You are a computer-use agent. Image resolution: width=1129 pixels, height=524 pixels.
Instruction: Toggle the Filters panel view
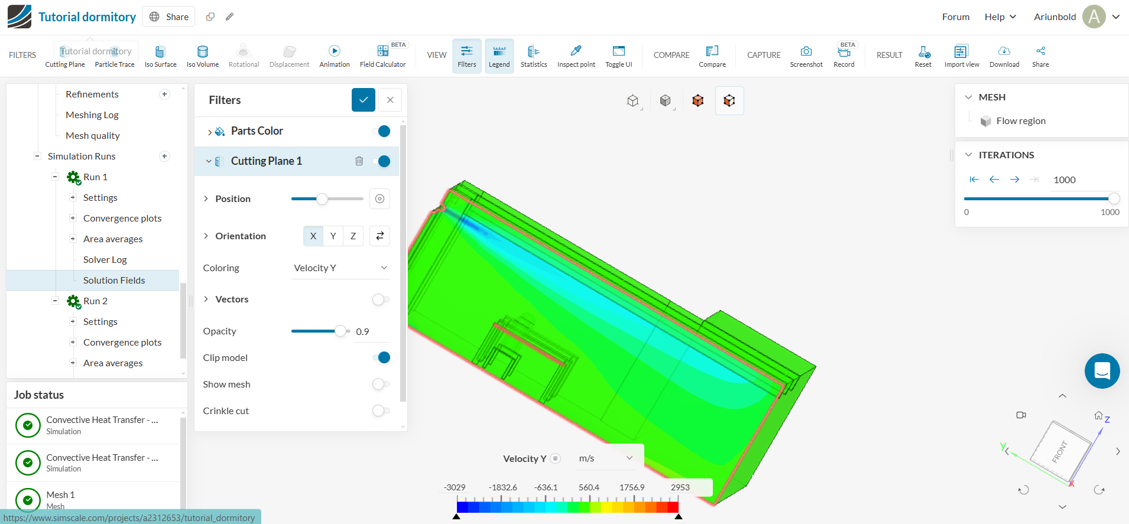[467, 56]
